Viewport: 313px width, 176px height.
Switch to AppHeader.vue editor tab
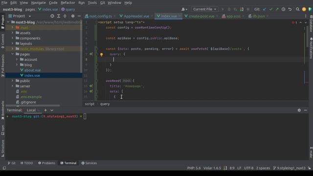pos(136,16)
